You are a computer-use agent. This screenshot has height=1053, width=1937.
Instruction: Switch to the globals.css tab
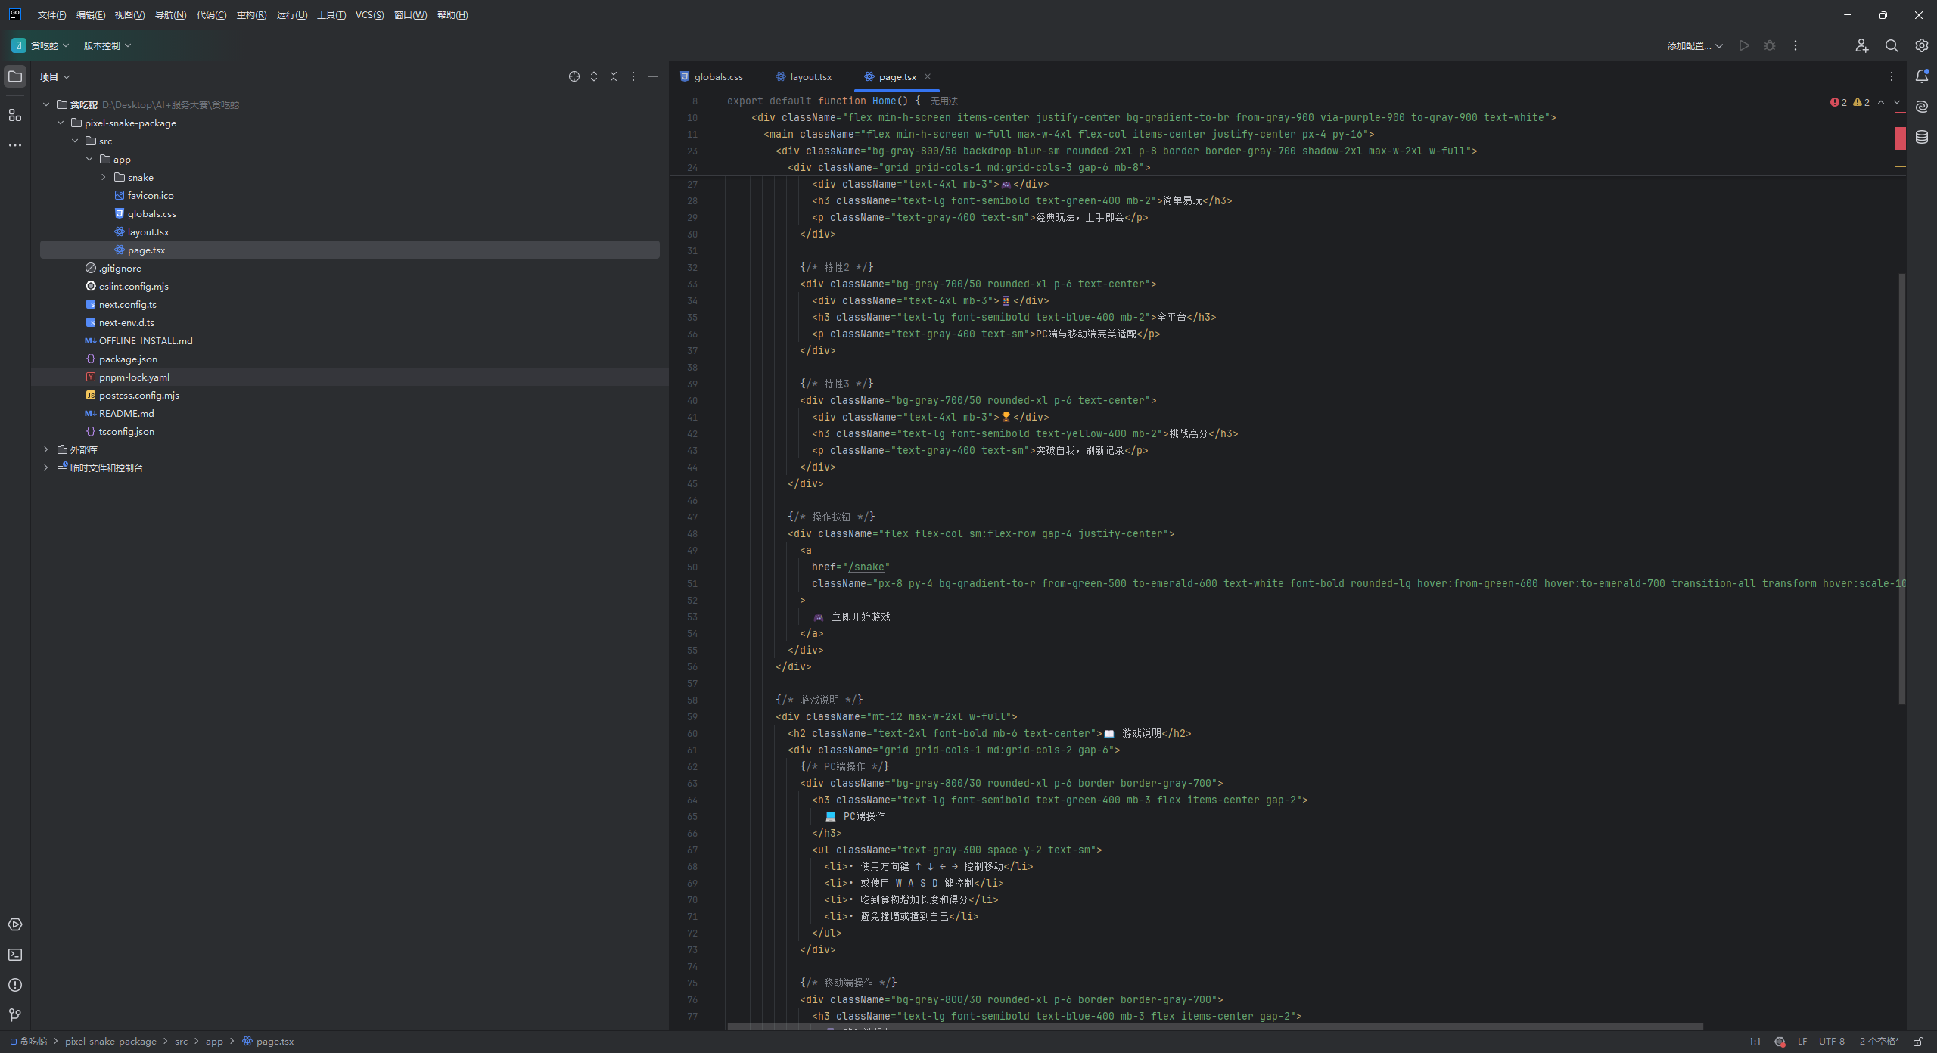click(x=712, y=76)
